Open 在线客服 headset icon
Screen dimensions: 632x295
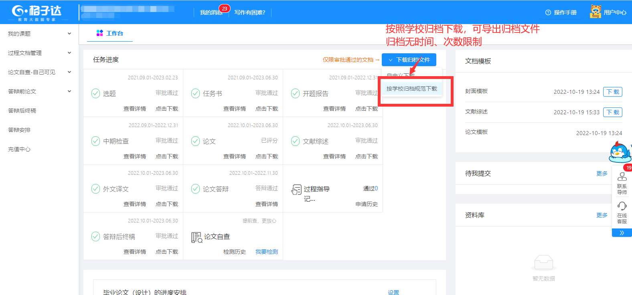pos(622,206)
